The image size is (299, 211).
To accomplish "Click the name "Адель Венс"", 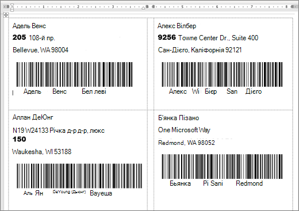I will click(29, 26).
